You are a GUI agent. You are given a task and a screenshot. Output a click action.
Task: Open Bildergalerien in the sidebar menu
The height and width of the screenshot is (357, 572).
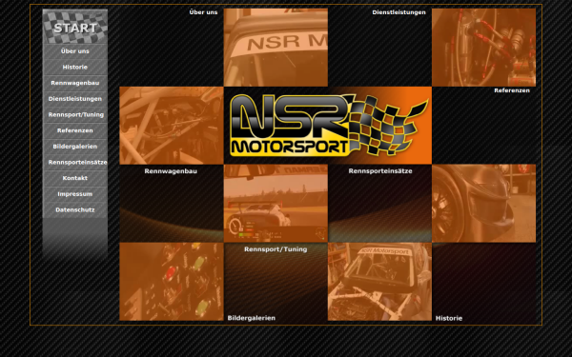coord(75,147)
